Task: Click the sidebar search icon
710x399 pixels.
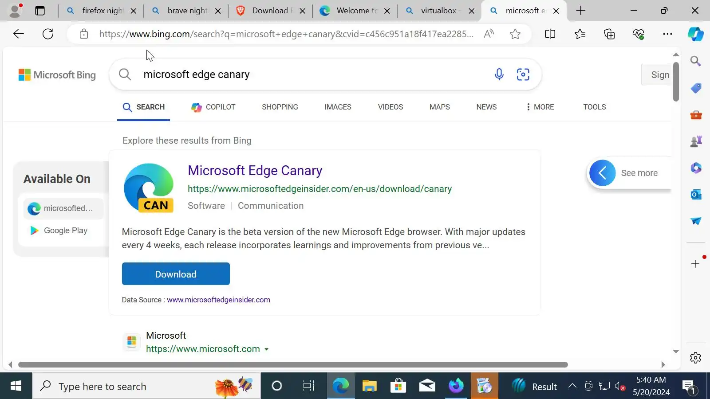Action: [695, 61]
